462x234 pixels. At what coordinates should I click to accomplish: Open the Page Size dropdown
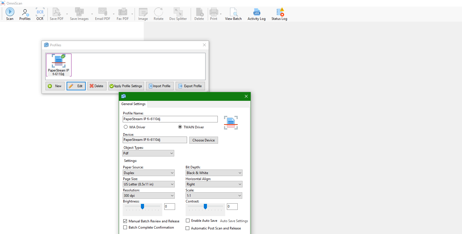pyautogui.click(x=149, y=184)
